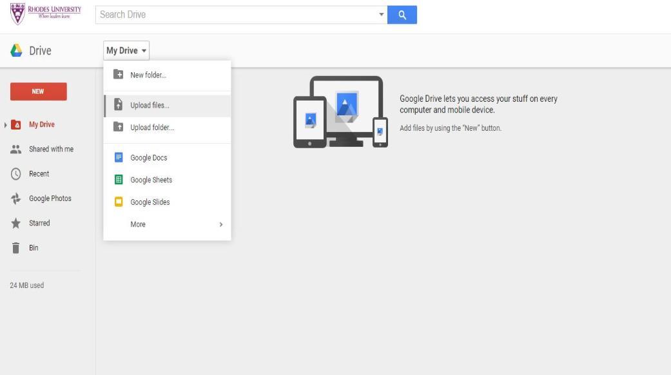Expand the My Drive folder tree arrow
671x375 pixels.
(5, 125)
